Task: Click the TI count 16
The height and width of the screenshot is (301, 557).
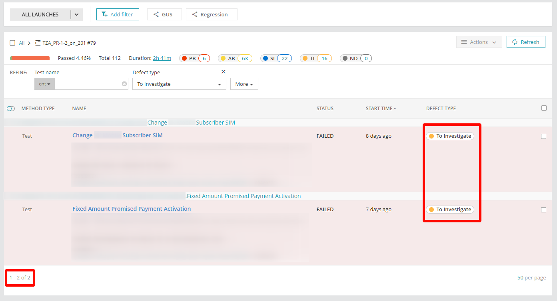Action: 324,58
